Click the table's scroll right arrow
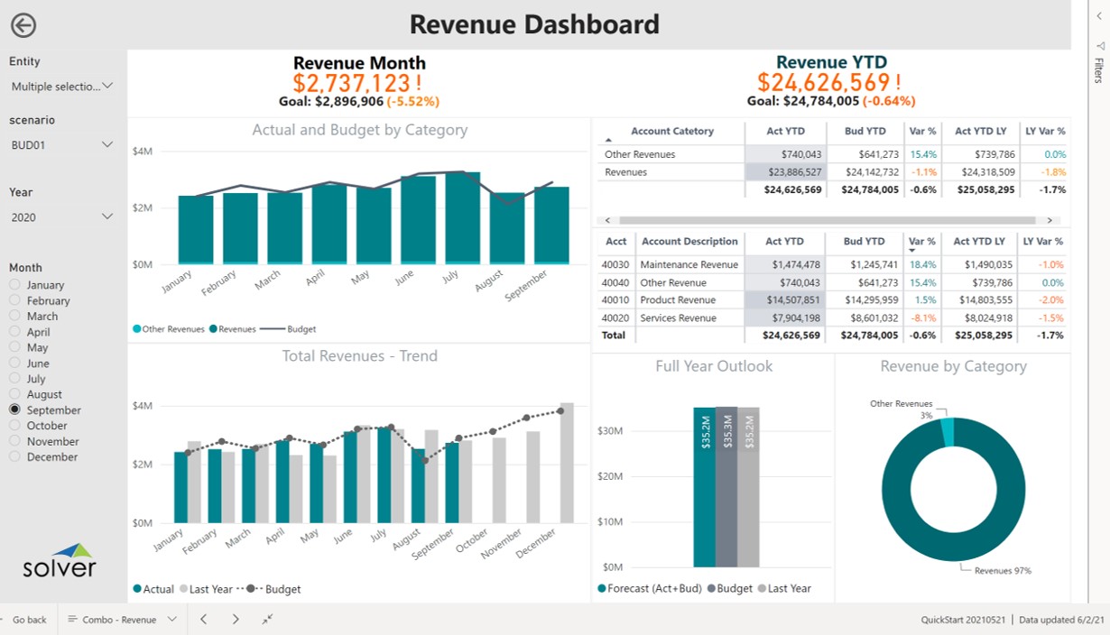Image resolution: width=1110 pixels, height=635 pixels. 1049,220
